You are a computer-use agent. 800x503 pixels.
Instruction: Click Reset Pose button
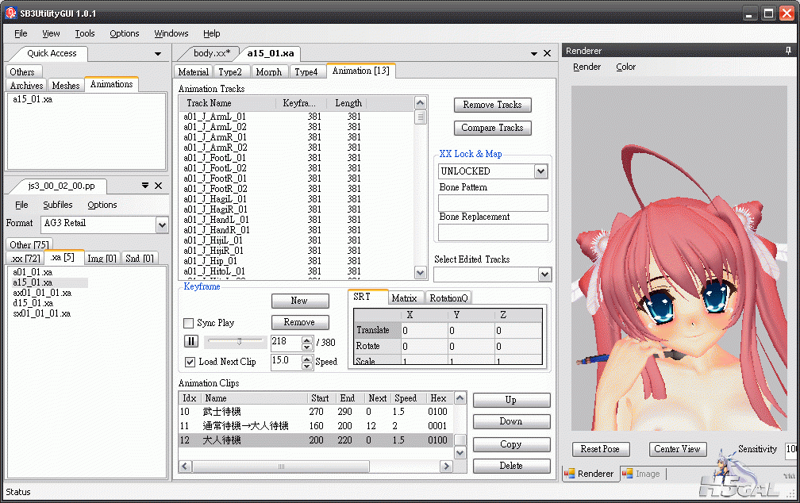(601, 449)
